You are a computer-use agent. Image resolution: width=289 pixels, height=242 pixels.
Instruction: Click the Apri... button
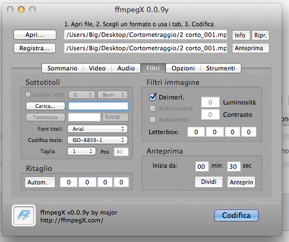pyautogui.click(x=35, y=35)
